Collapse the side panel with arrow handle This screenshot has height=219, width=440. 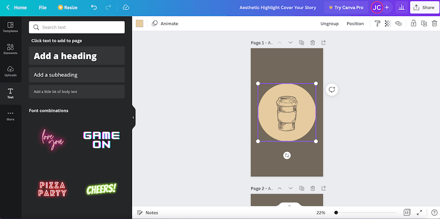click(x=133, y=117)
